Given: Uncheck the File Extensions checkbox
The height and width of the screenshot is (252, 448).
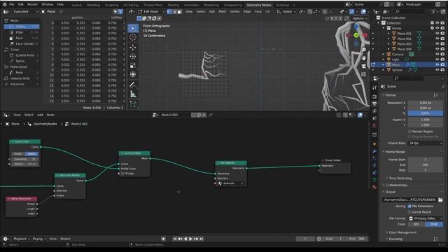Looking at the screenshot, I should click(409, 206).
